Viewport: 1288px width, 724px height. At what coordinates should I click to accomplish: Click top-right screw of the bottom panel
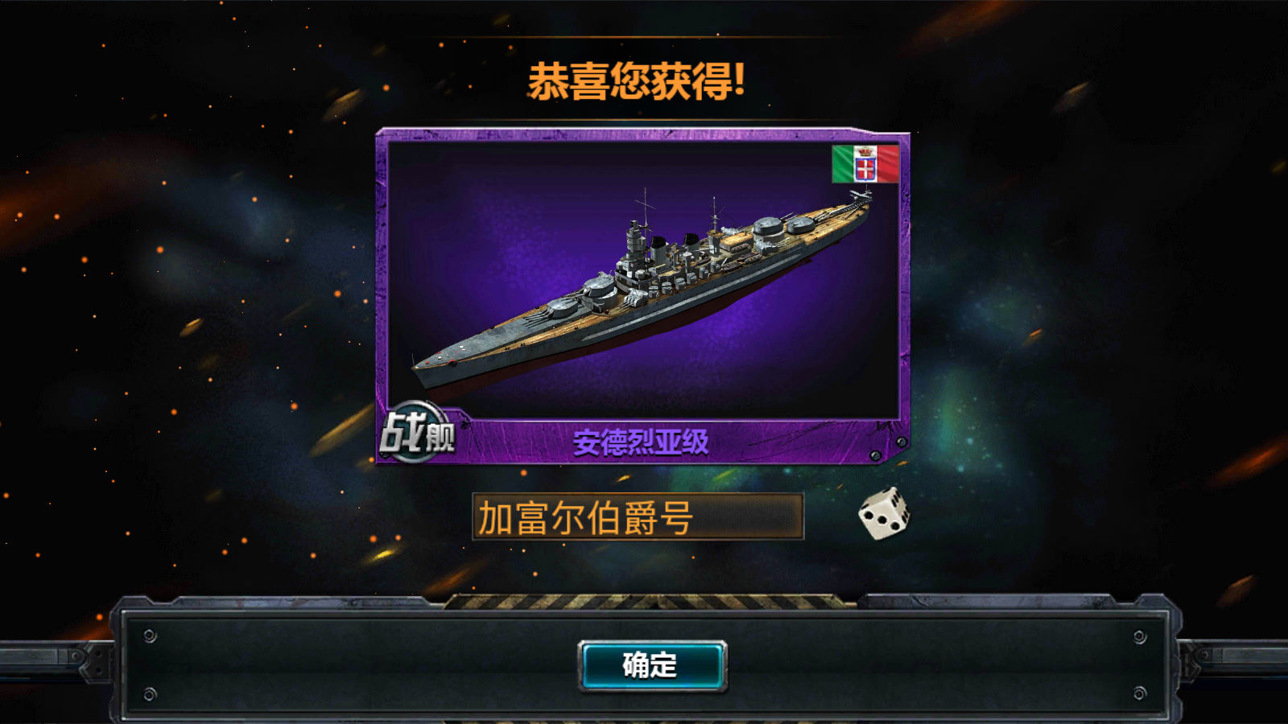(x=1140, y=636)
